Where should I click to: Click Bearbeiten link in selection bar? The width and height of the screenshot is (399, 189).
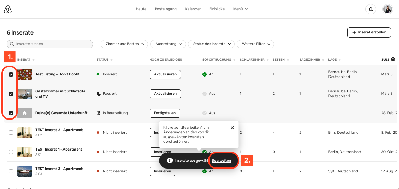tap(222, 161)
